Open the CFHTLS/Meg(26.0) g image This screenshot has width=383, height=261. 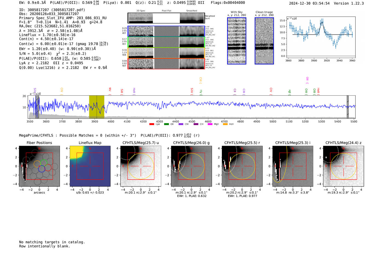(x=191, y=166)
